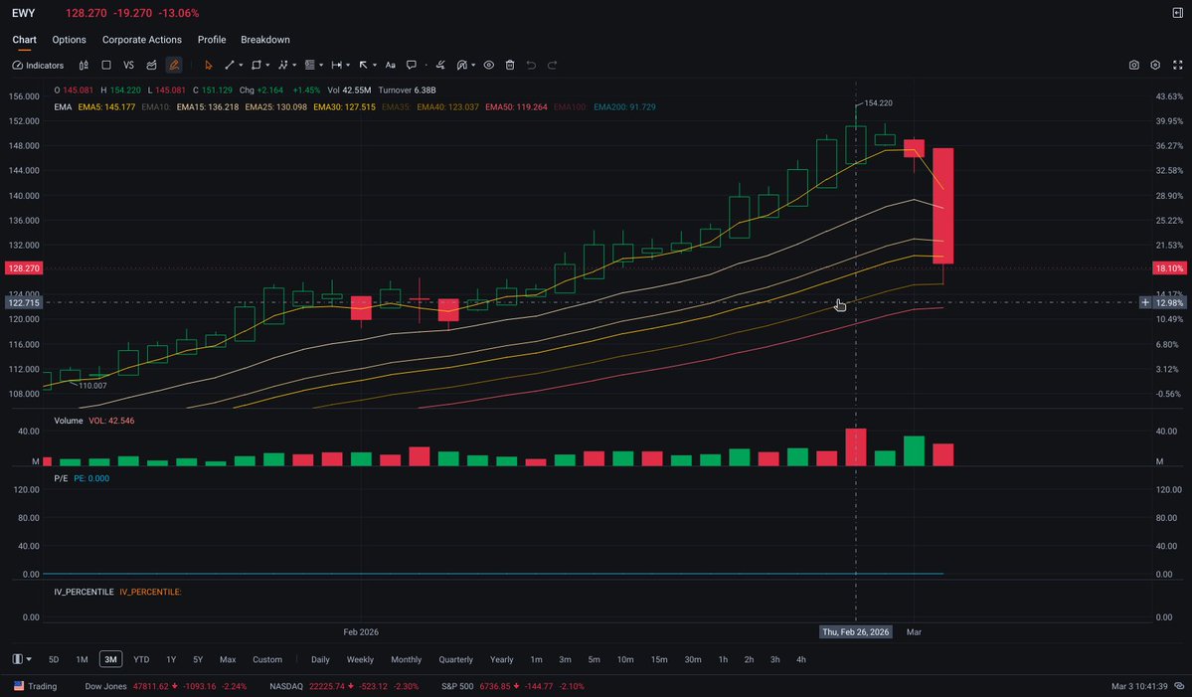The height and width of the screenshot is (697, 1192).
Task: Take chart snapshot with camera icon
Action: point(1133,66)
